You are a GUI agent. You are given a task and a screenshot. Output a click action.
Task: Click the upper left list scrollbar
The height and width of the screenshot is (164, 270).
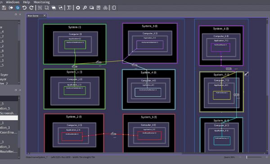click(19, 32)
